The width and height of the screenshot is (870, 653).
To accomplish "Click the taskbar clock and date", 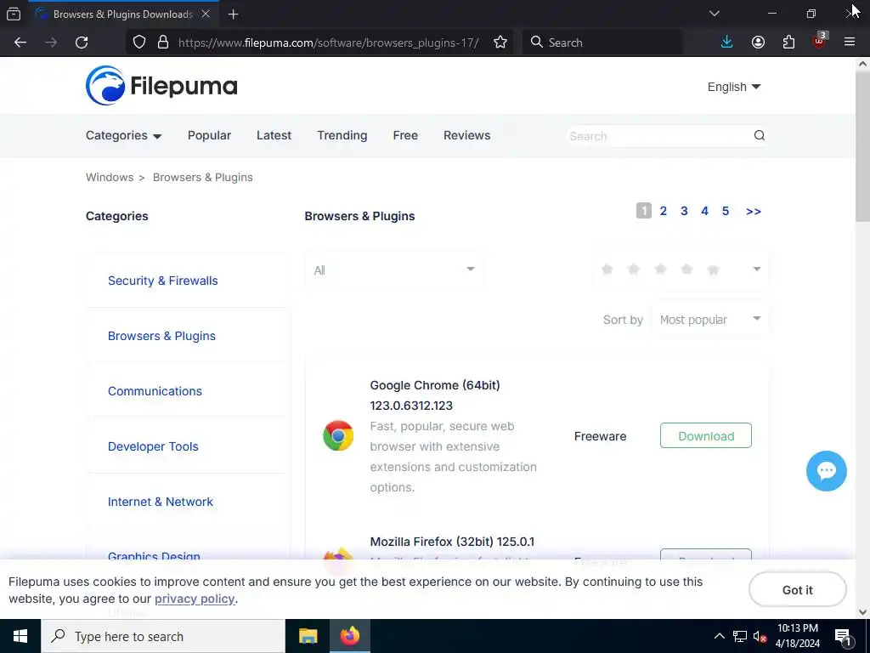I will click(x=797, y=636).
